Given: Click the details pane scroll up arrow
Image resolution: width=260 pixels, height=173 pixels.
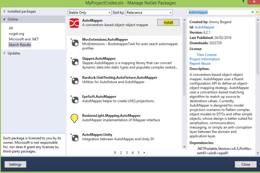Looking at the screenshot, I should click(x=257, y=20).
